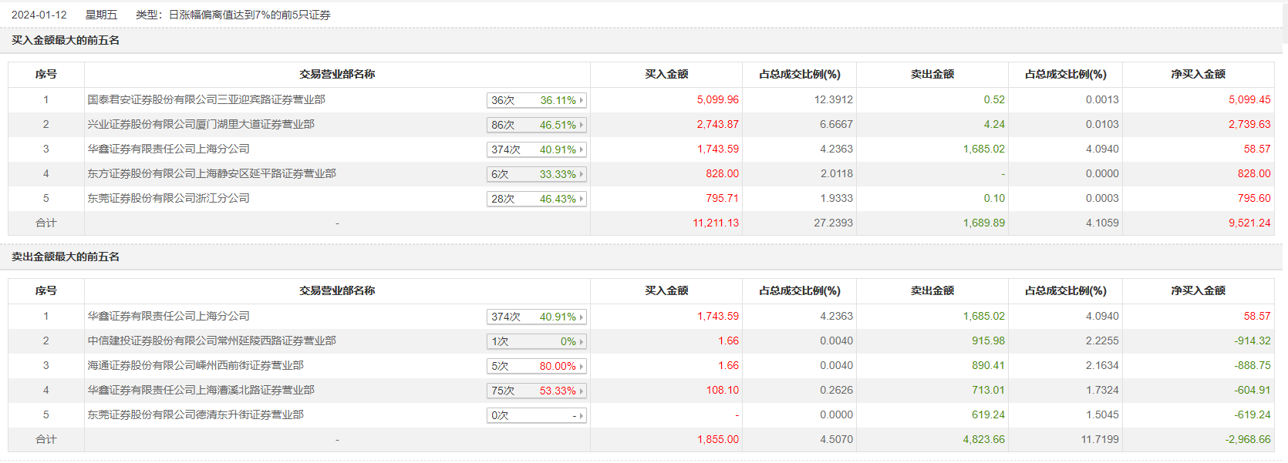Expand 374次 40.91% dropdown in the buy table
1288x463 pixels.
(x=537, y=149)
